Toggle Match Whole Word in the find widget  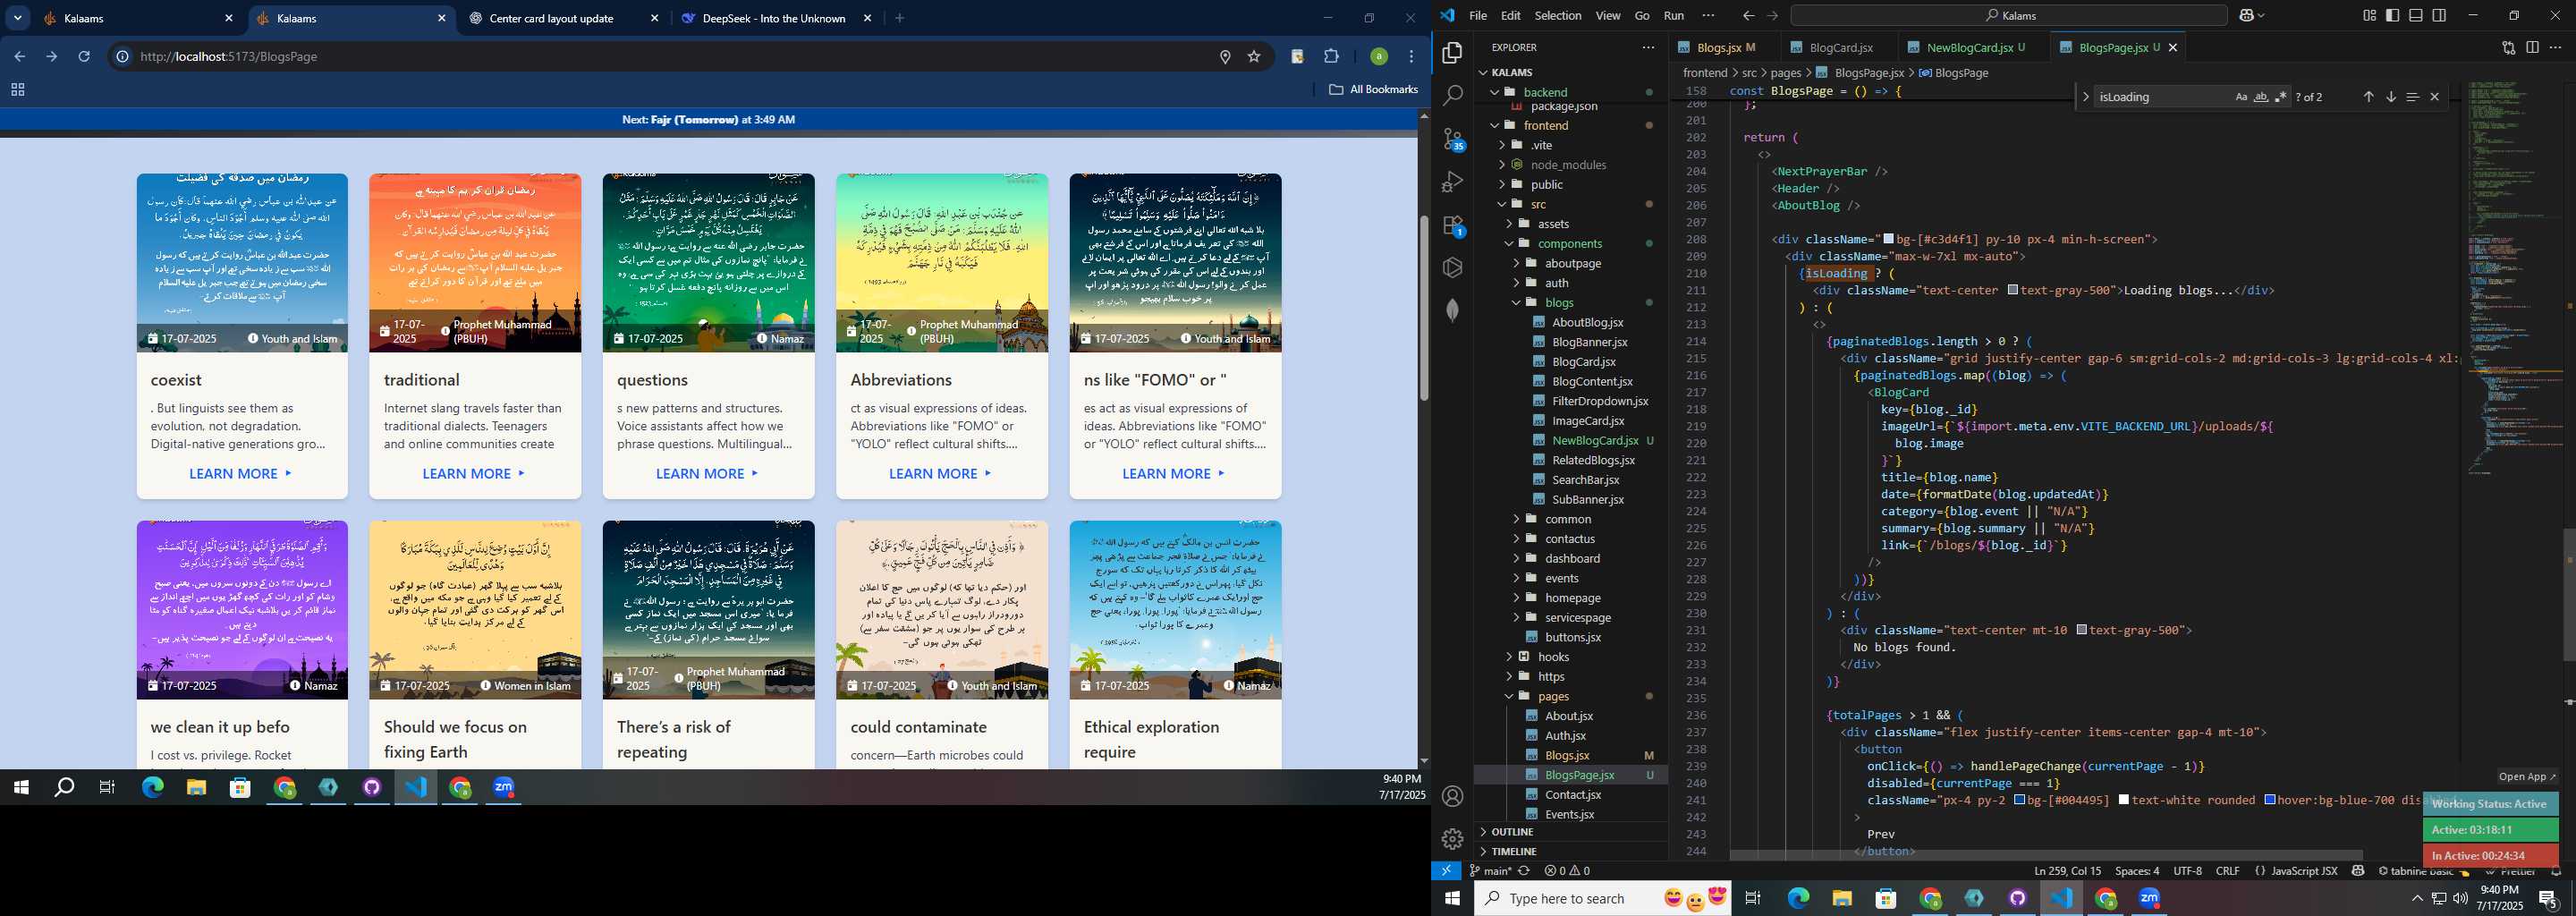click(2261, 97)
